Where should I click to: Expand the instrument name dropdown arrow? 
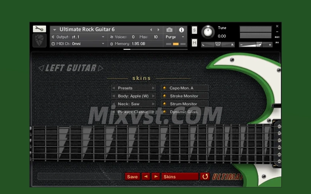(x=54, y=30)
